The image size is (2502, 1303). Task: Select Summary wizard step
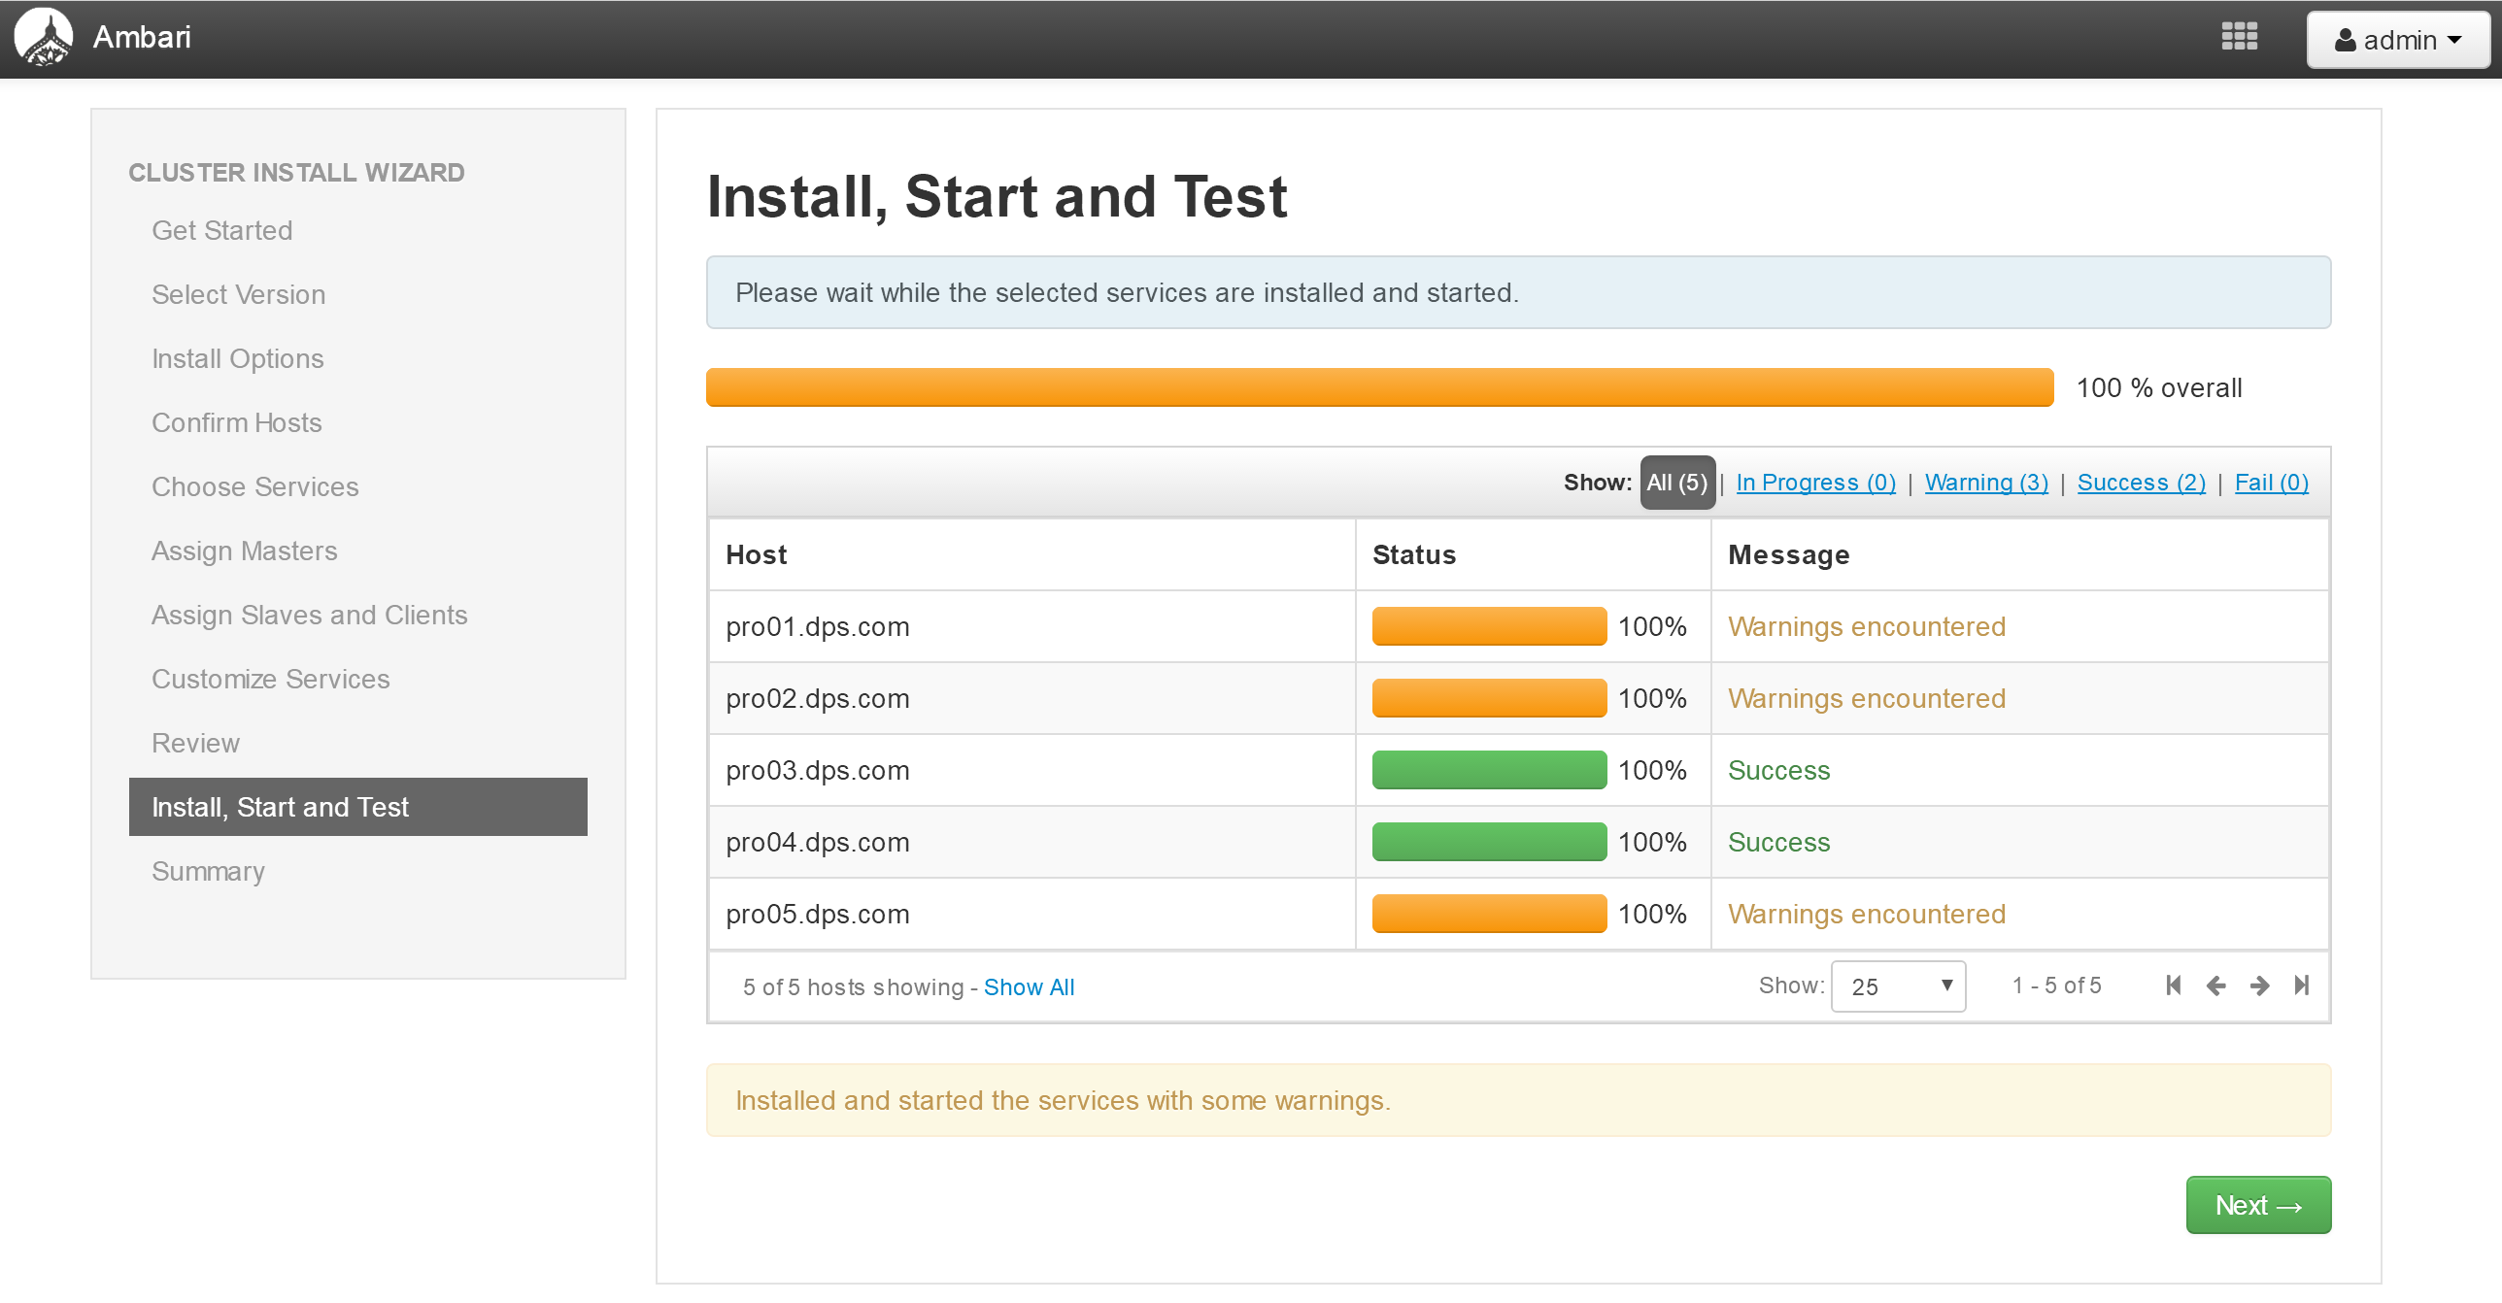(x=208, y=871)
